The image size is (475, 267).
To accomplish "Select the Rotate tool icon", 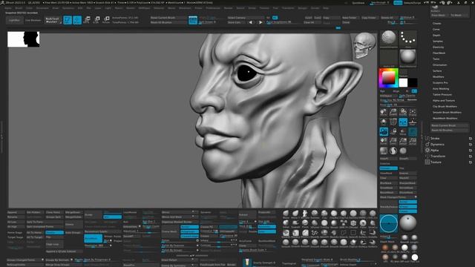I will point(106,20).
